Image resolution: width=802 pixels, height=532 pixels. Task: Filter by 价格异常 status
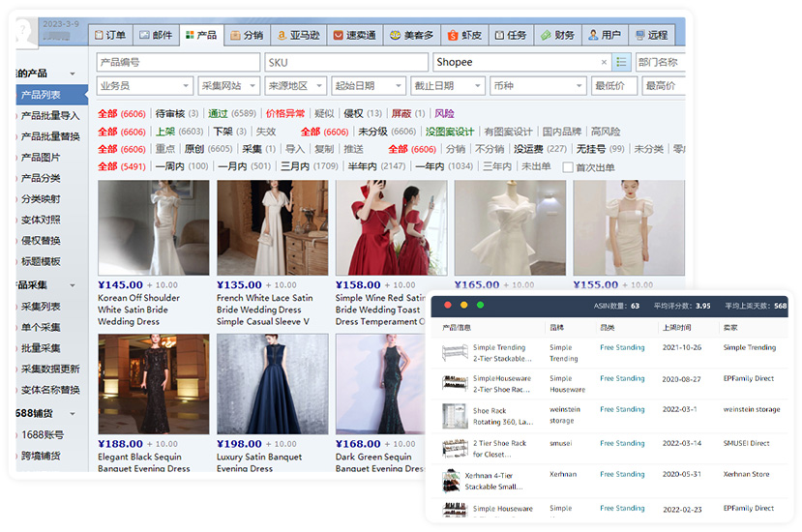point(284,113)
